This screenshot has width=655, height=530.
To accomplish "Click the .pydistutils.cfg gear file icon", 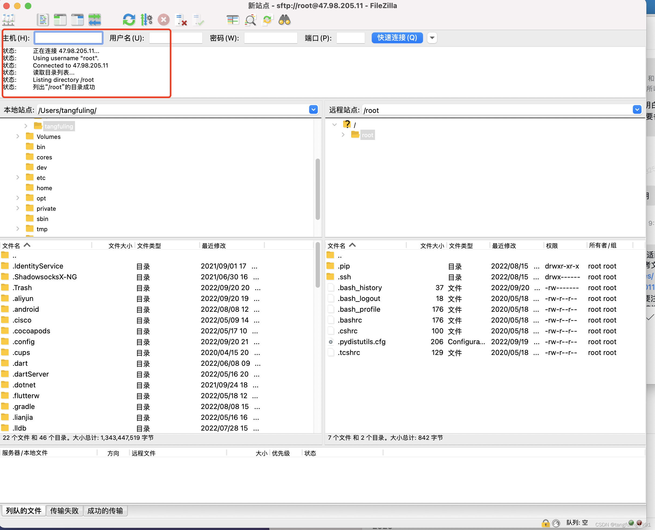I will click(x=331, y=342).
